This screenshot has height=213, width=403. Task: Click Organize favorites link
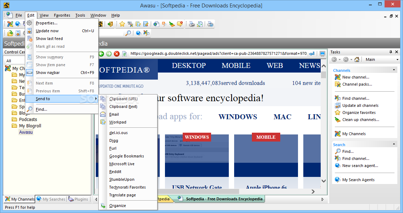[x=359, y=113]
